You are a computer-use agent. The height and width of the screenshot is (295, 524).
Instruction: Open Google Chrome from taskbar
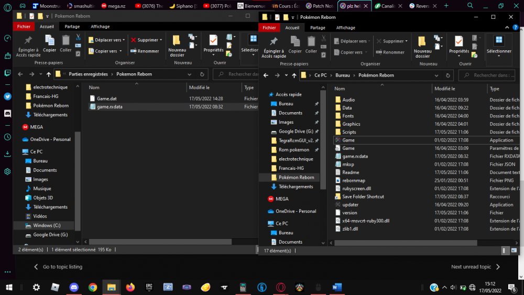[93, 287]
